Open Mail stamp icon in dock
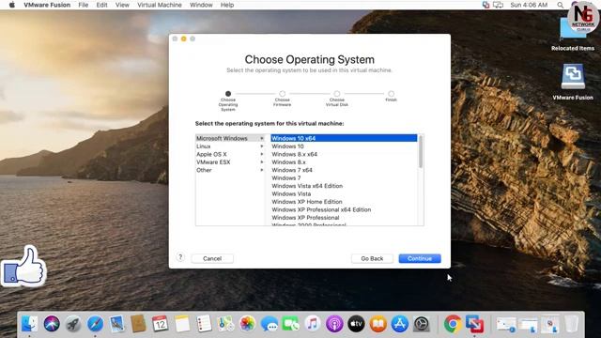Image resolution: width=601 pixels, height=338 pixels. [116, 324]
